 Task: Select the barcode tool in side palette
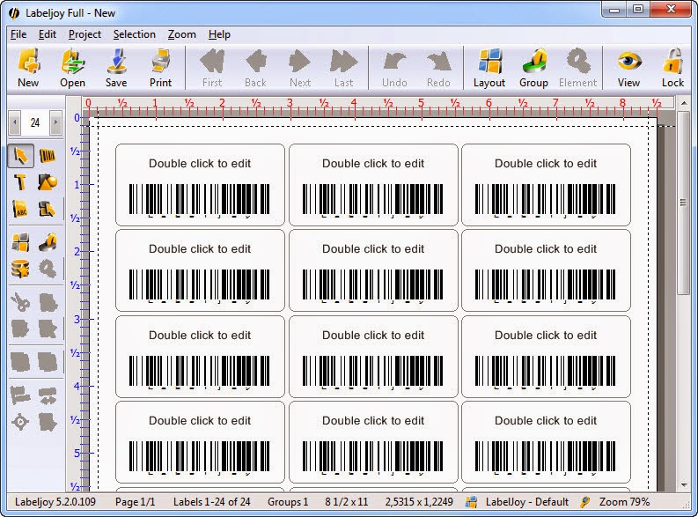point(48,155)
